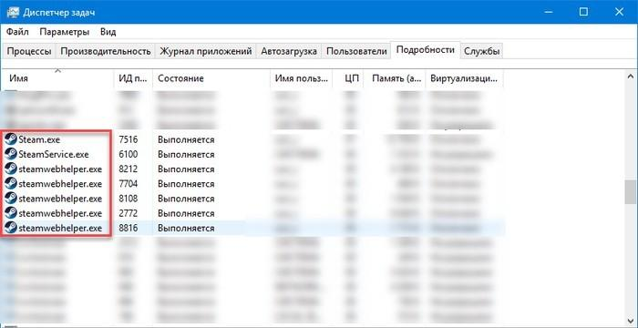The width and height of the screenshot is (638, 328).
Task: Select steamwebhelper.exe name in PID 8212 row
Action: pyautogui.click(x=60, y=169)
